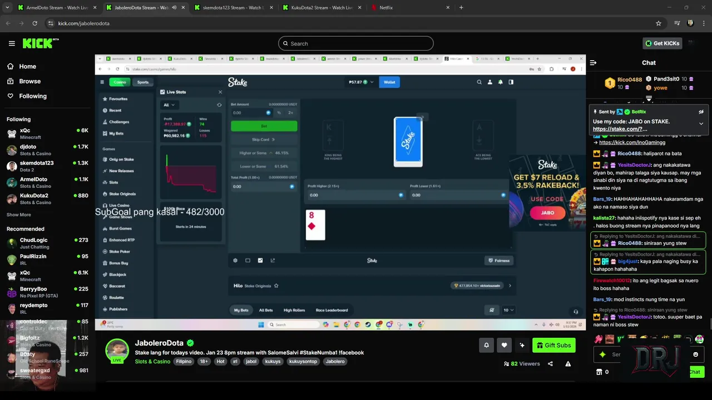Close the Live Stats panel

click(x=220, y=92)
